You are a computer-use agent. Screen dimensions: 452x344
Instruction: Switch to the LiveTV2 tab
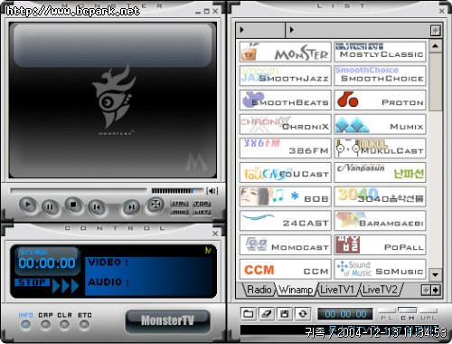click(x=380, y=290)
